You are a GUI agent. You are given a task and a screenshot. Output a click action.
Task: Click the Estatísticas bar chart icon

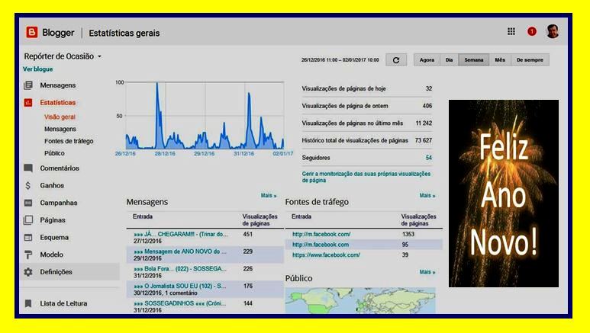pyautogui.click(x=28, y=103)
